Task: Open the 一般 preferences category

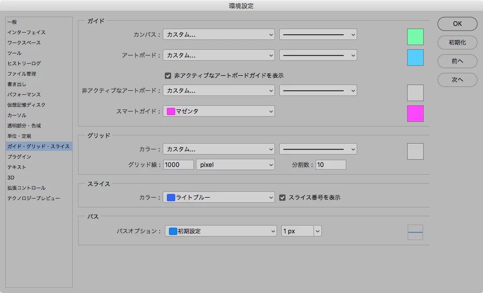Action: point(12,22)
